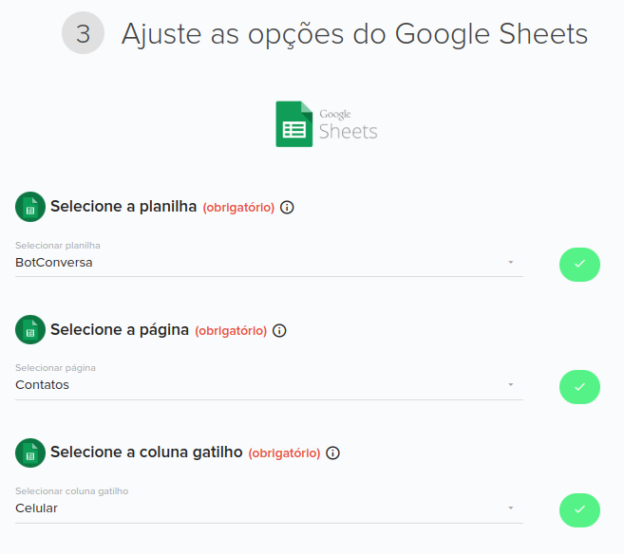Image resolution: width=624 pixels, height=554 pixels.
Task: Click the sheet icon beside Selecione a coluna gatilho
Action: pyautogui.click(x=30, y=453)
